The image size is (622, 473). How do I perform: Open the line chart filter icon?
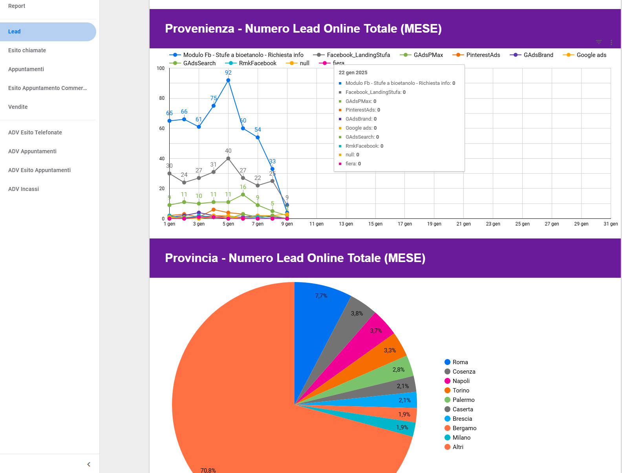599,42
